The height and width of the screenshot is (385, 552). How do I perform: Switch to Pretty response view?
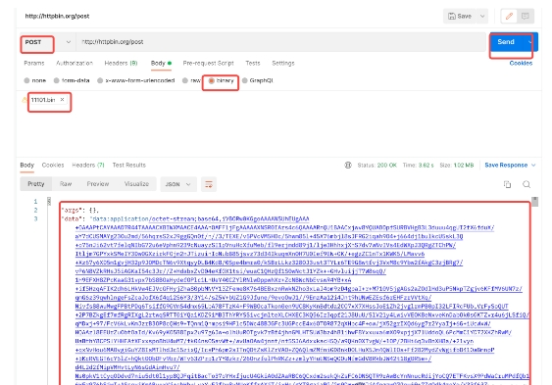coord(36,184)
